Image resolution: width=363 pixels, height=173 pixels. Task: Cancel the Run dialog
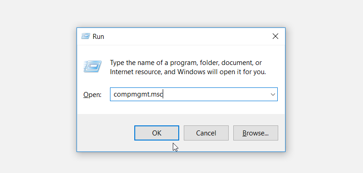tap(206, 133)
